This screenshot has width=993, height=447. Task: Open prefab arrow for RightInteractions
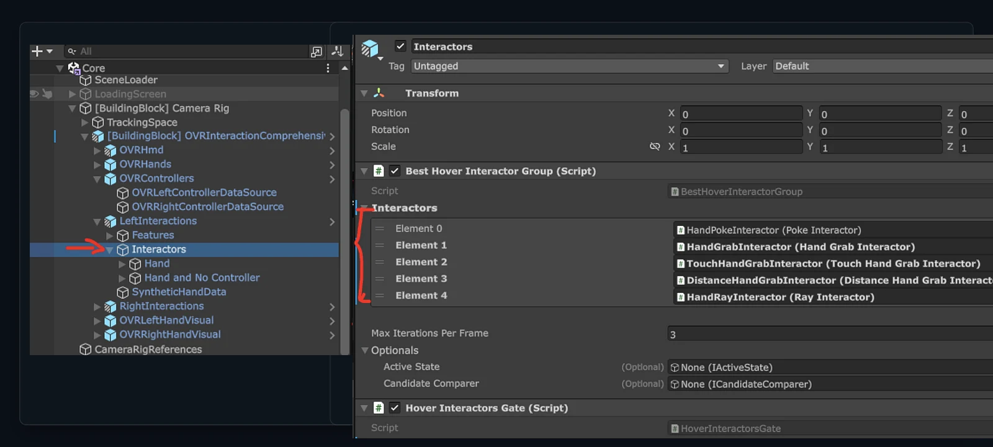coord(332,307)
